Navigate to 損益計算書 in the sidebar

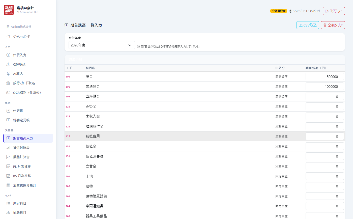click(28, 157)
